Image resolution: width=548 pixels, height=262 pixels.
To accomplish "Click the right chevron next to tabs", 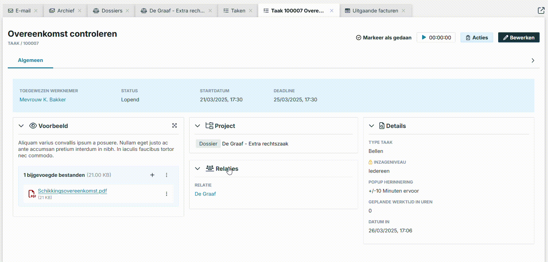I will click(533, 61).
